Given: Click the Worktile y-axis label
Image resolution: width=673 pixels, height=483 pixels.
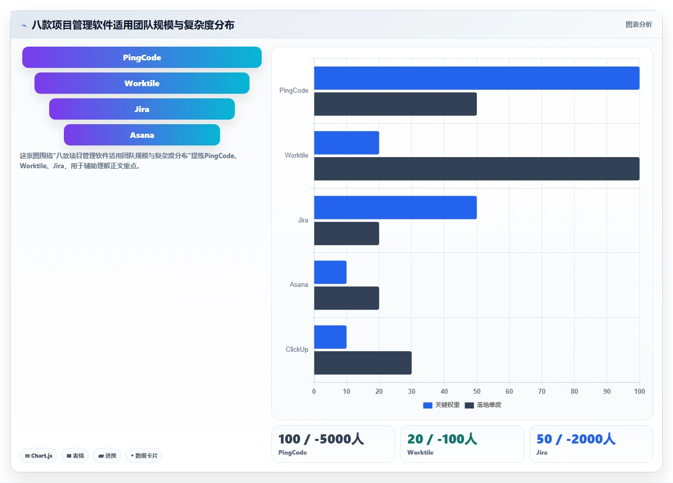Looking at the screenshot, I should point(296,156).
